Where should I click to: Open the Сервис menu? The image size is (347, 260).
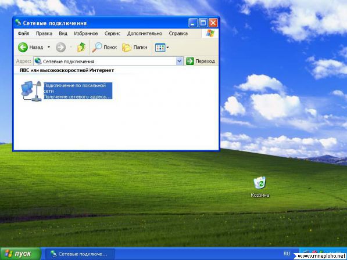coord(112,34)
